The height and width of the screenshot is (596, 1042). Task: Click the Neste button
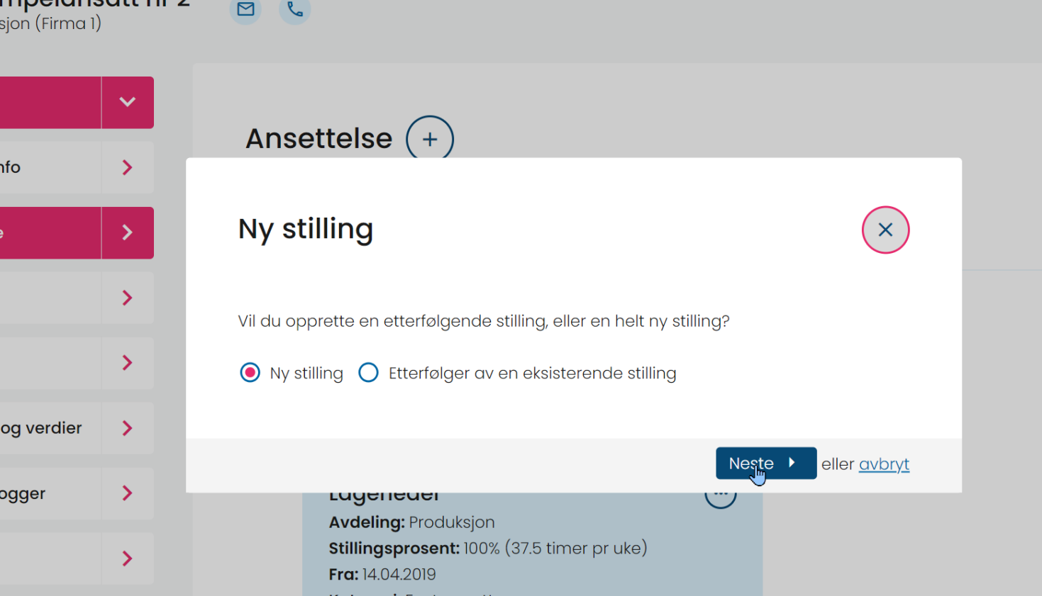click(766, 463)
